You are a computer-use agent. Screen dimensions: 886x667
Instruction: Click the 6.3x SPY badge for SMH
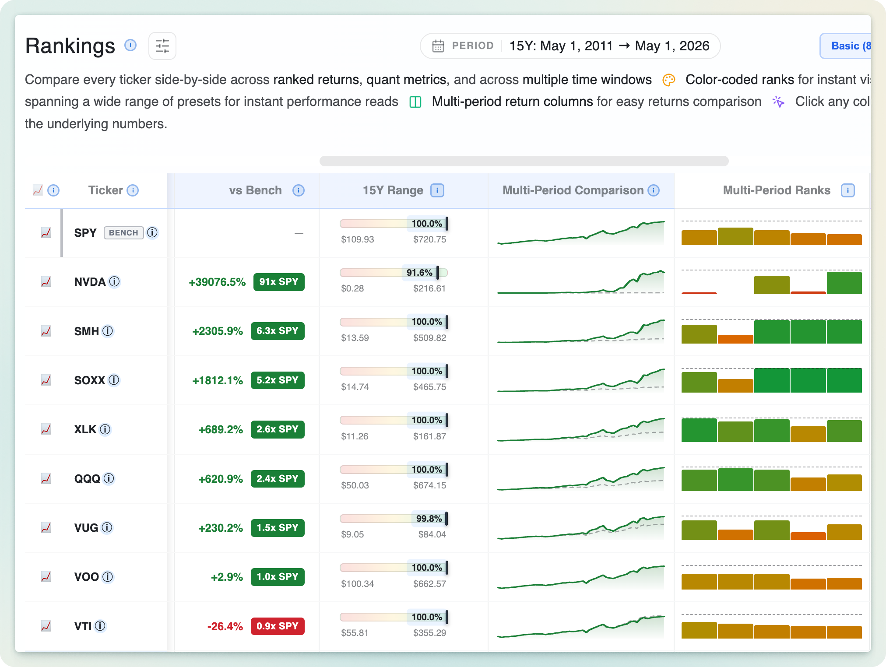point(278,331)
